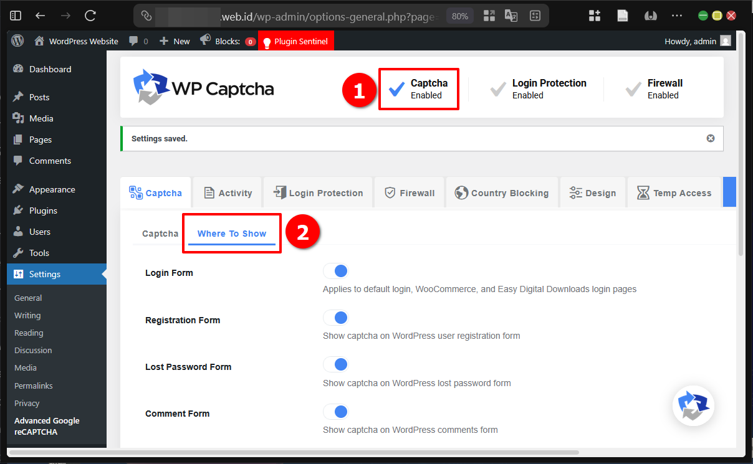Viewport: 753px width, 464px height.
Task: Open the browser extensions puzzle icon
Action: click(x=593, y=16)
